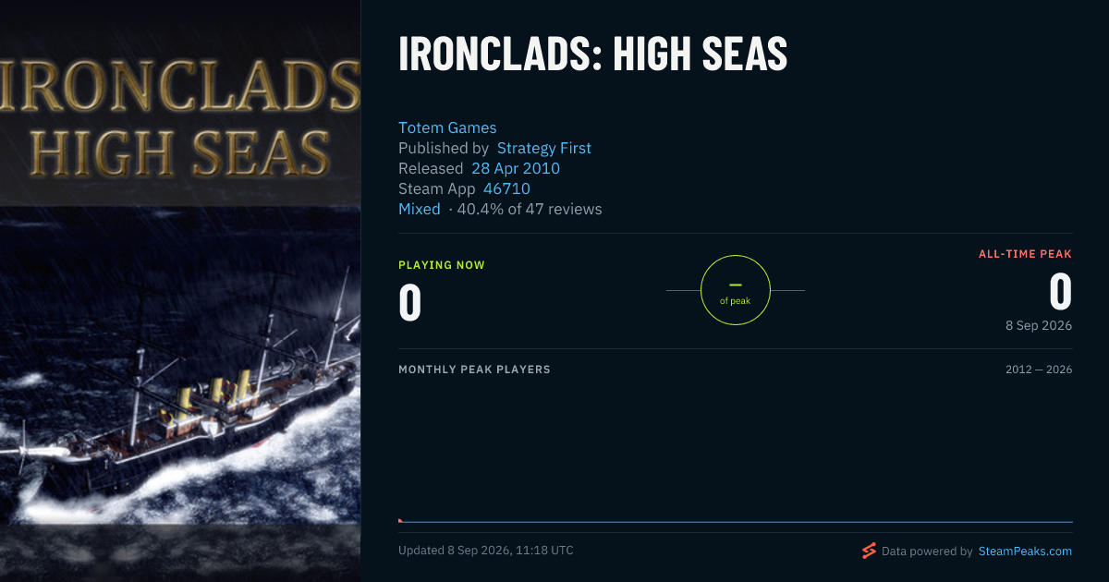
Task: Open Steam App ID 46710 link
Action: click(506, 188)
